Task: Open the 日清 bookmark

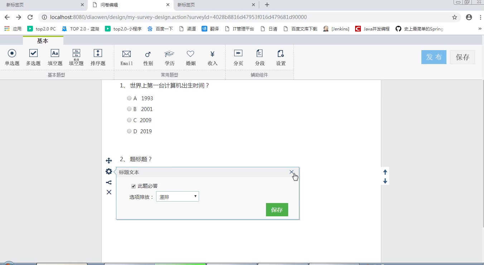Action: pyautogui.click(x=269, y=29)
